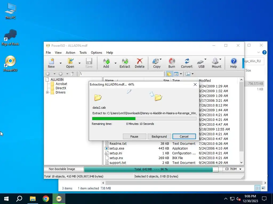
Task: Click the file list vertical scrollbar
Action: [x=241, y=117]
